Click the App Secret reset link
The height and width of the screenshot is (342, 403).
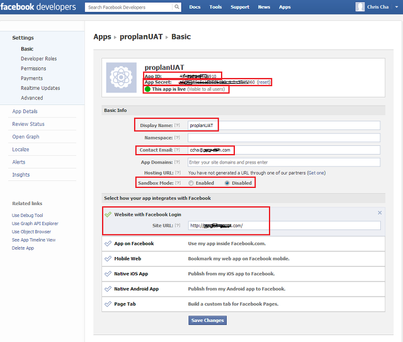click(264, 82)
